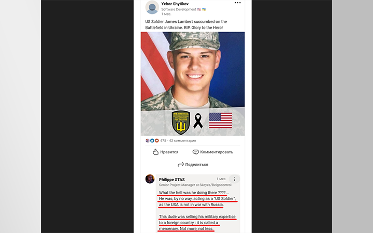The image size is (373, 233).
Task: View the 475 reactions count
Action: [163, 140]
